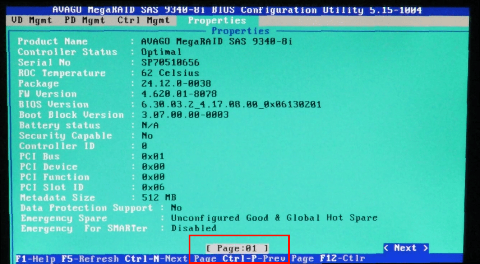Go to the Next page button
This screenshot has width=480, height=264.
[x=406, y=248]
